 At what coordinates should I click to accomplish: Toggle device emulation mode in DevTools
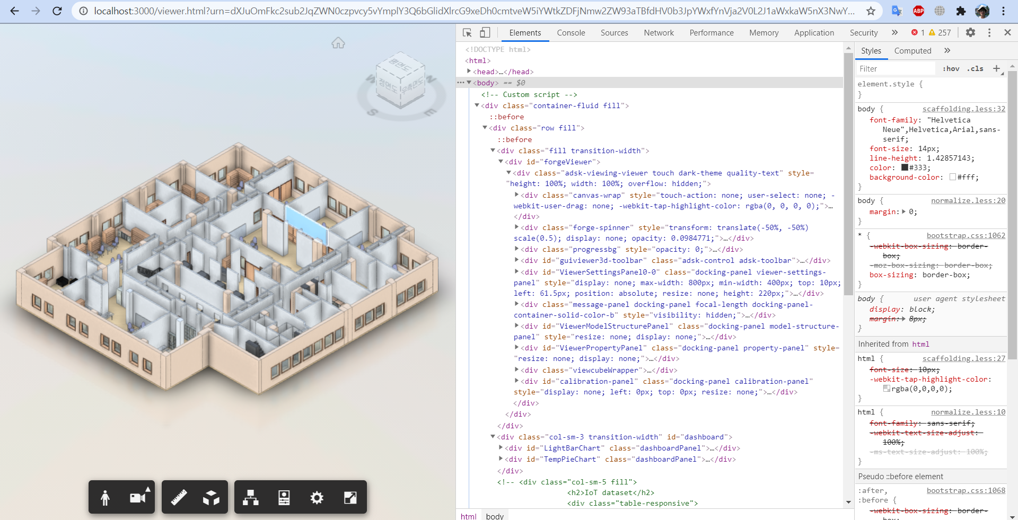(x=484, y=32)
